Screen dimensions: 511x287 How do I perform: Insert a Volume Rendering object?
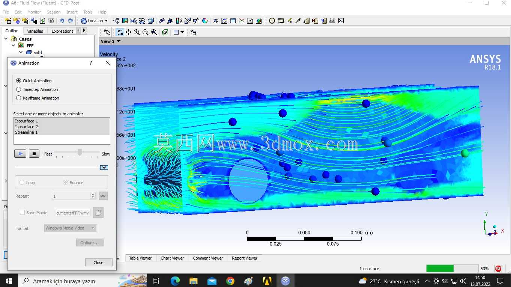coord(151,21)
